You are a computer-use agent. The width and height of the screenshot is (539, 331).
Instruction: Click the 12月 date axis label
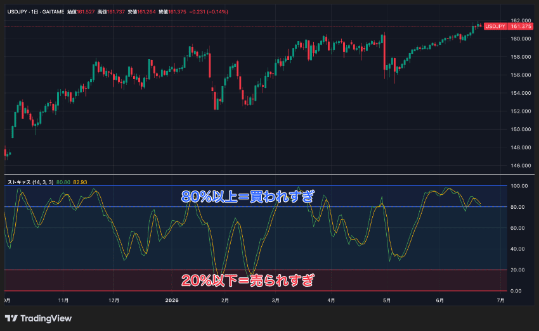pyautogui.click(x=114, y=300)
